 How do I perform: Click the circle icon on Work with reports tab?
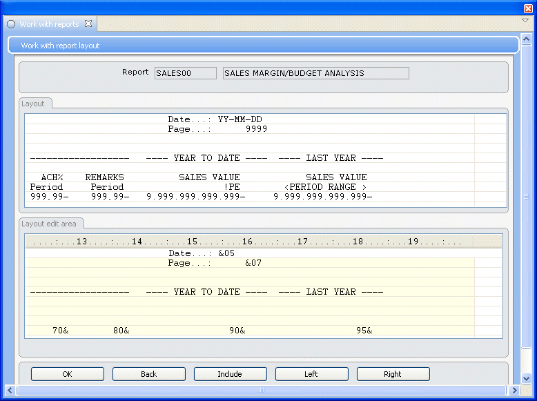pos(11,24)
